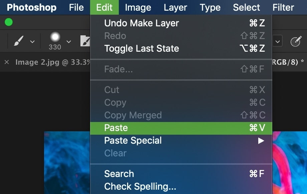This screenshot has height=194, width=307.
Task: Open the Layer menu
Action: coord(176,7)
